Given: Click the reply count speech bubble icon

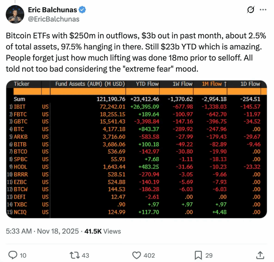Looking at the screenshot, I should point(13,255).
